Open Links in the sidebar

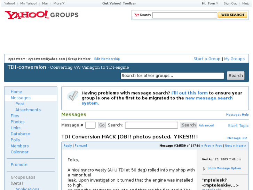coord(16,128)
